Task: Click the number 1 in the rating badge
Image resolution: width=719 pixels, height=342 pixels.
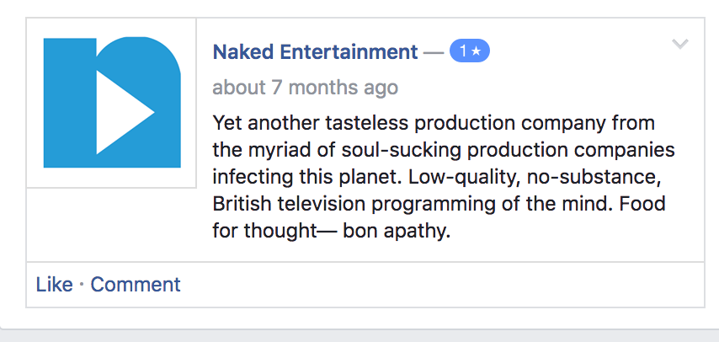Action: tap(462, 51)
